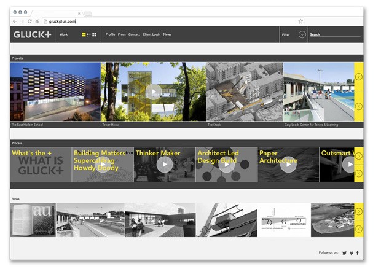Open the Facebook follow icon
Viewport: 381px width, 277px height.
[358, 252]
